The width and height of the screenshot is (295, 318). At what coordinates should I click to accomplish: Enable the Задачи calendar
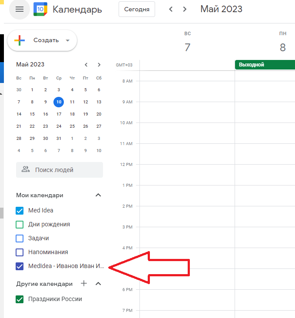coord(20,238)
